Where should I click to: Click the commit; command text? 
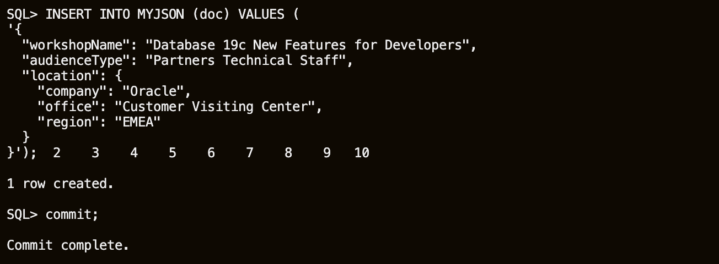click(72, 215)
